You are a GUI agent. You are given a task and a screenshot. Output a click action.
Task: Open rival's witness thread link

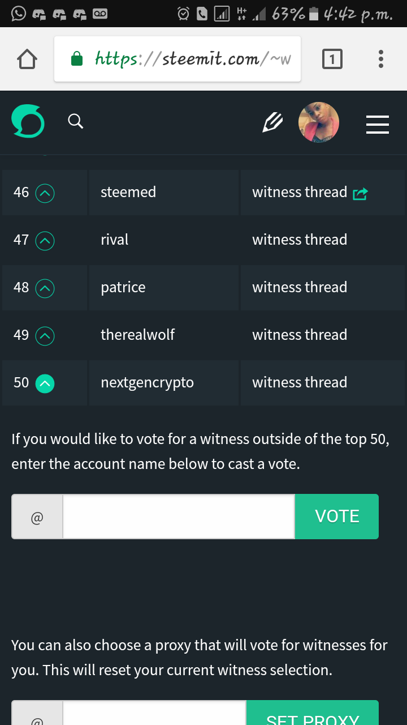[x=300, y=240]
